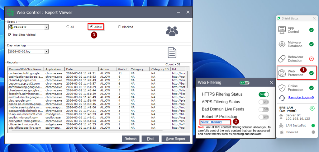
Task: Select the Behaviour Detection pill icon
Action: click(x=282, y=58)
